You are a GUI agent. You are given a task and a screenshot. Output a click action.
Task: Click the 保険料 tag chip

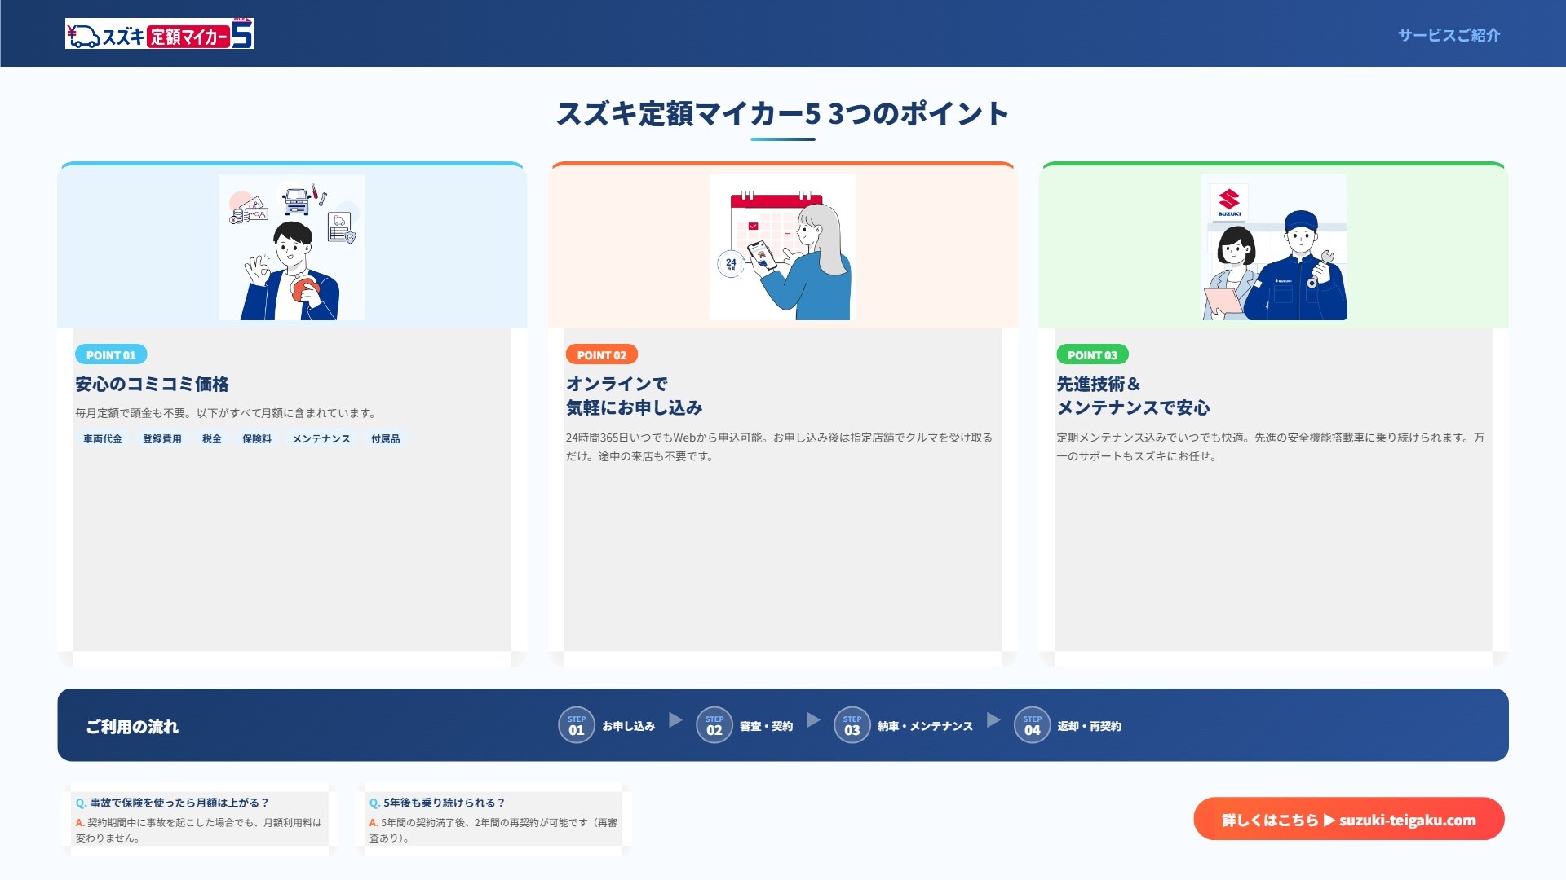[x=257, y=439]
